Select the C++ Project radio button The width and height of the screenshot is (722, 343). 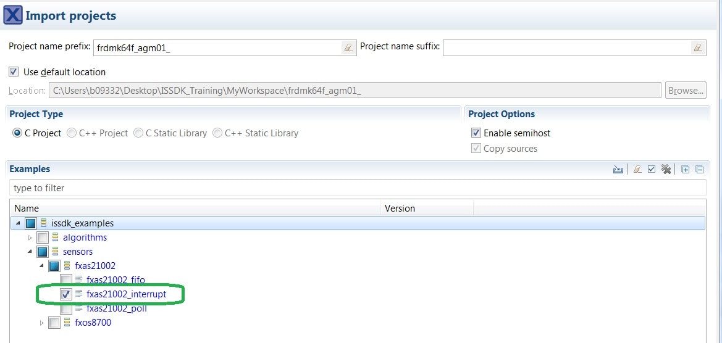pyautogui.click(x=72, y=133)
